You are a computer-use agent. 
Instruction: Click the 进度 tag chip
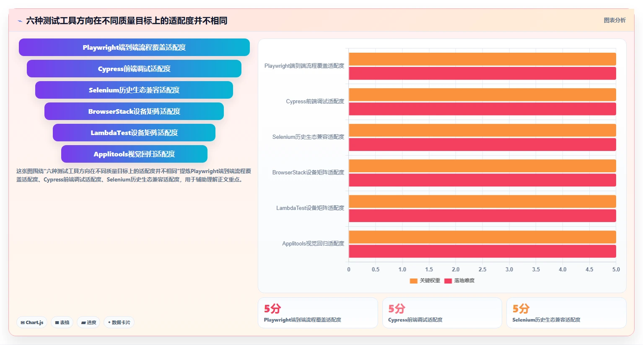[x=88, y=322]
